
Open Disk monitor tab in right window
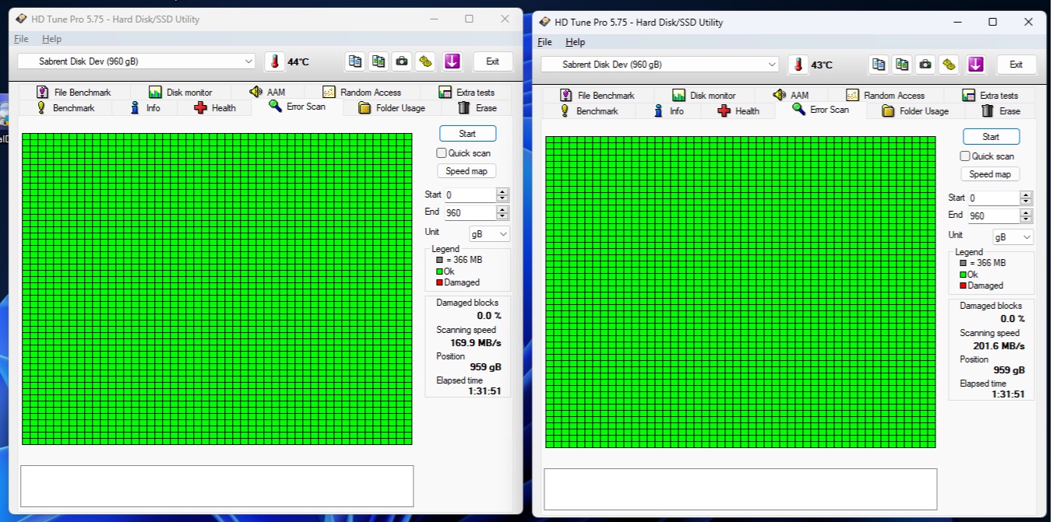point(703,95)
